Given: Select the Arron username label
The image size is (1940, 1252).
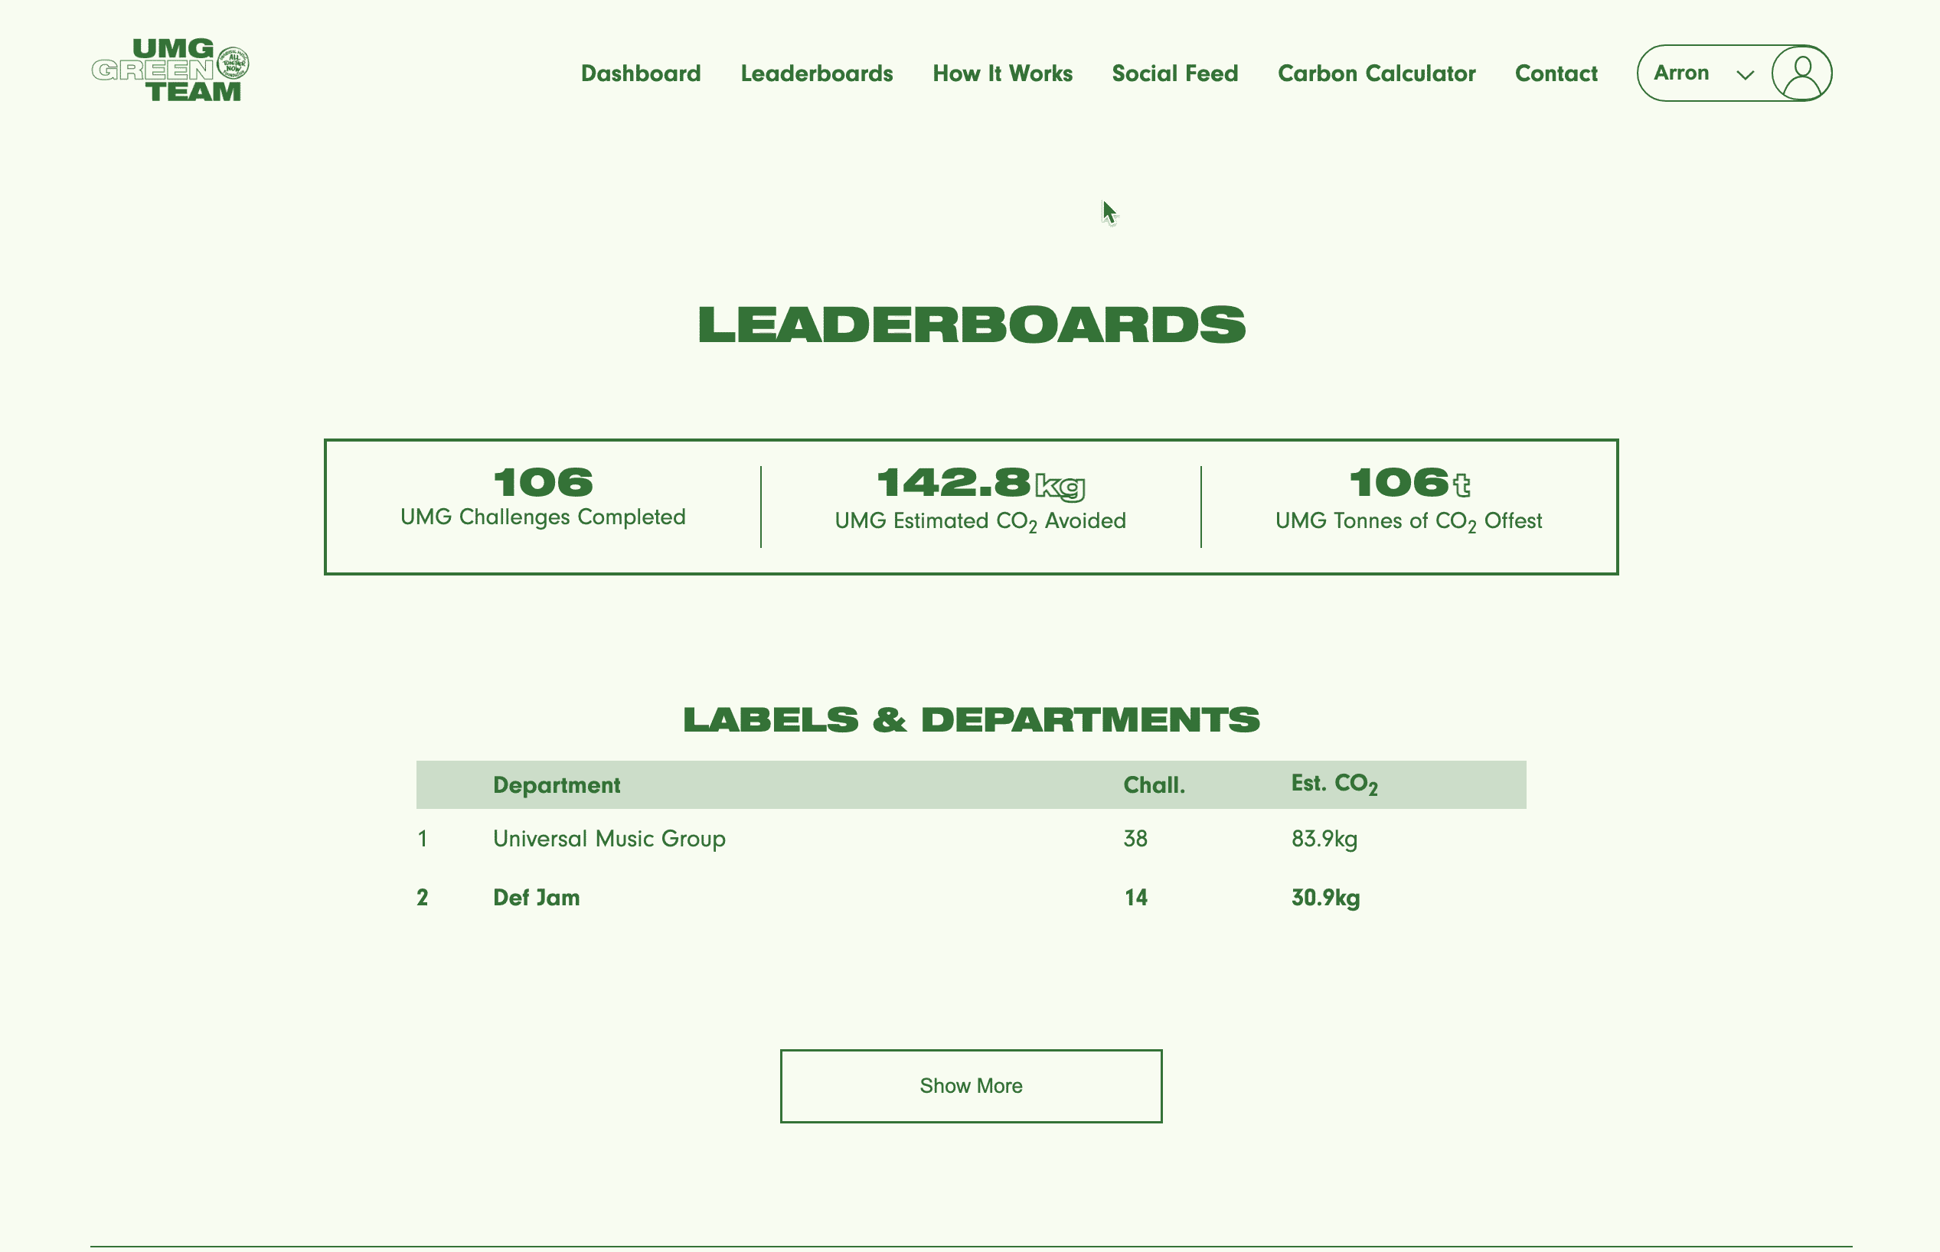Looking at the screenshot, I should point(1680,73).
